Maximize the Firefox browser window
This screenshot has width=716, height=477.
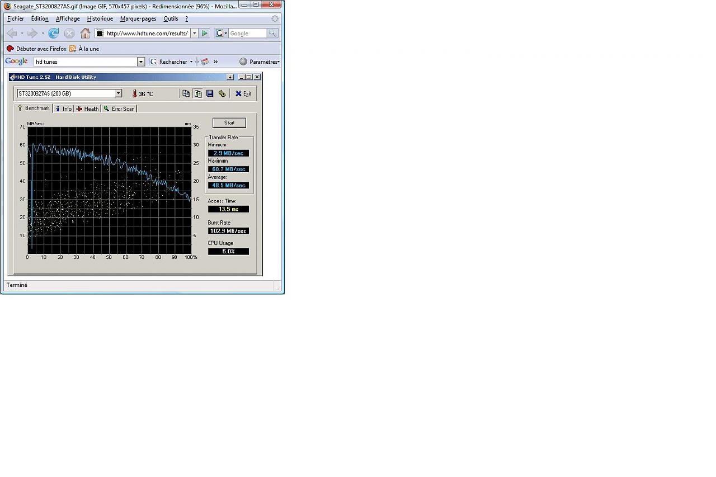pyautogui.click(x=256, y=4)
